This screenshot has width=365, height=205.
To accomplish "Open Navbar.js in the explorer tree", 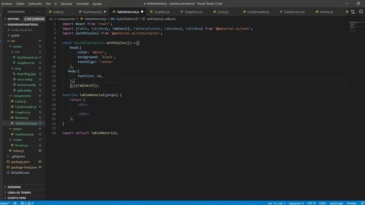I will coord(22,118).
